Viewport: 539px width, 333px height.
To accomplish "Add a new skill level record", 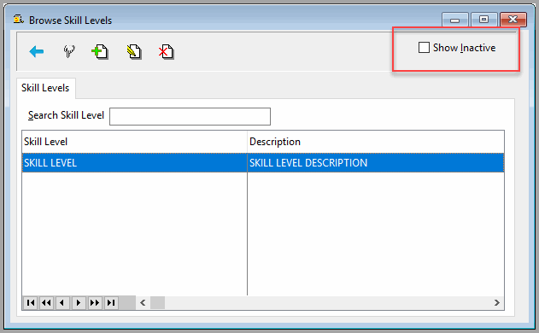I will point(100,52).
